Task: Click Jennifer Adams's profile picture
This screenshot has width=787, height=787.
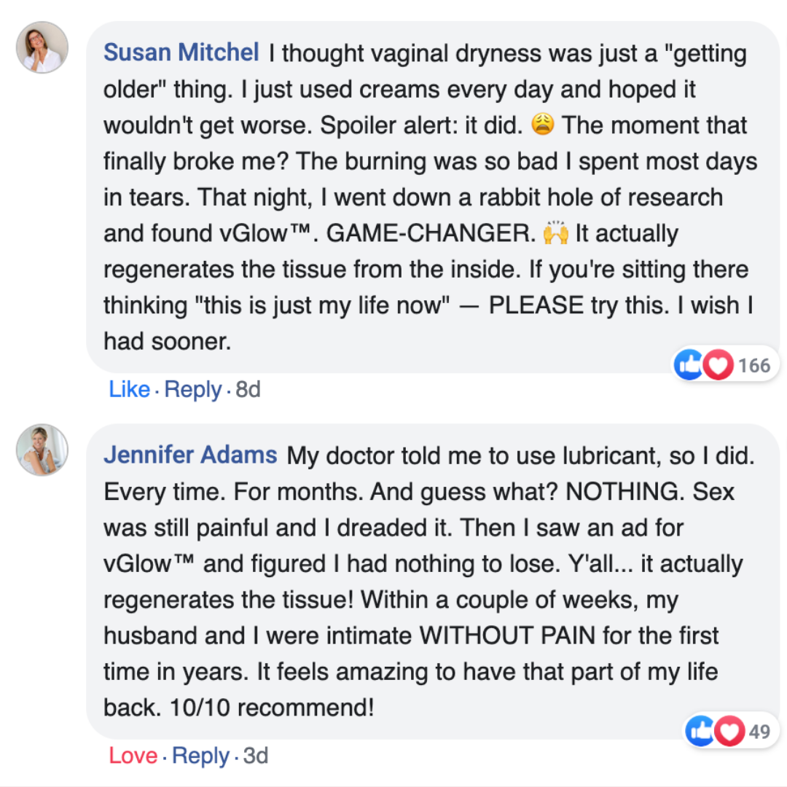Action: point(42,450)
